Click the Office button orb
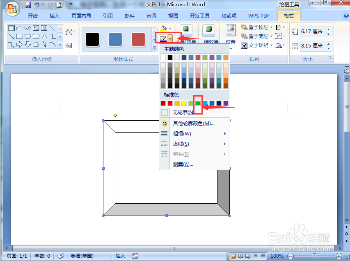This screenshot has height=261, width=350. (x=12, y=9)
